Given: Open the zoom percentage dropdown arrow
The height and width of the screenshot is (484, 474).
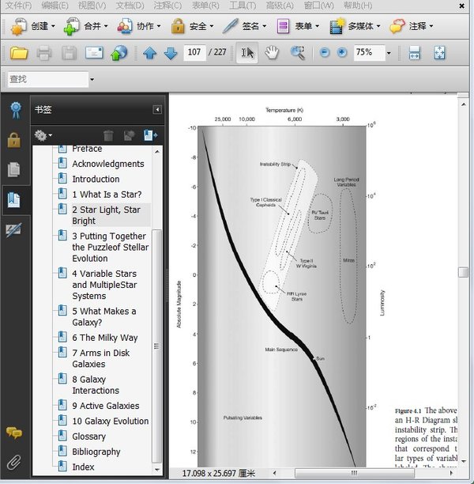Looking at the screenshot, I should point(388,54).
